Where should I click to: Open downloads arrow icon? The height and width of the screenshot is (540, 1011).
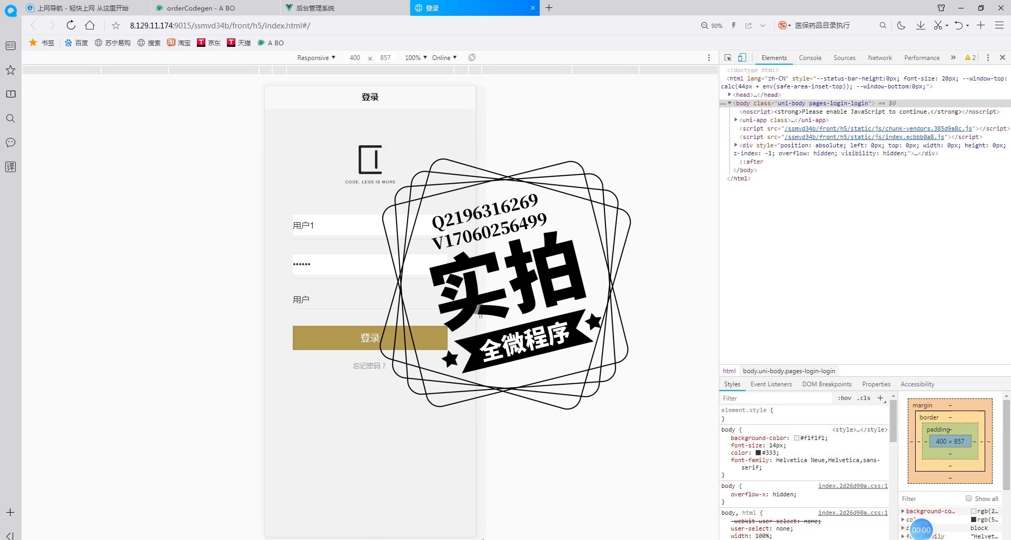(x=920, y=25)
